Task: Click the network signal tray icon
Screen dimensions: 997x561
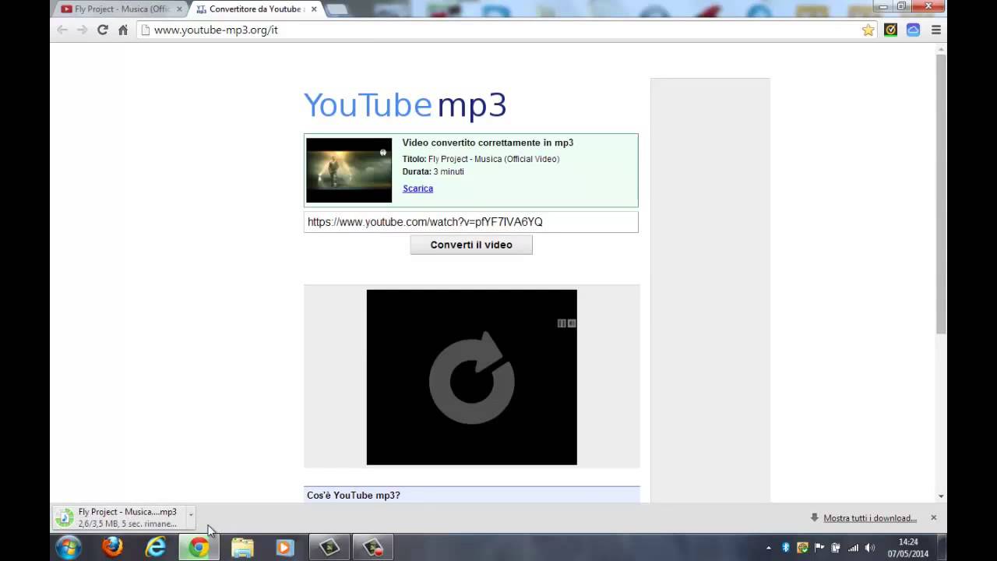Action: pyautogui.click(x=853, y=548)
